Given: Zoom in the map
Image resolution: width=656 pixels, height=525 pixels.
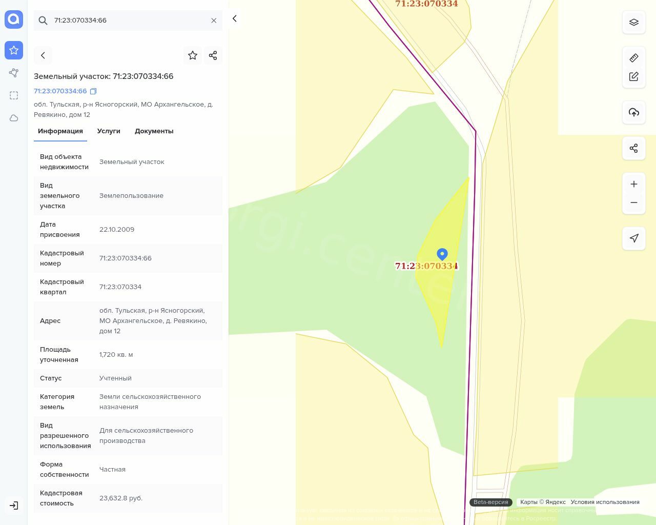Looking at the screenshot, I should coord(634,184).
